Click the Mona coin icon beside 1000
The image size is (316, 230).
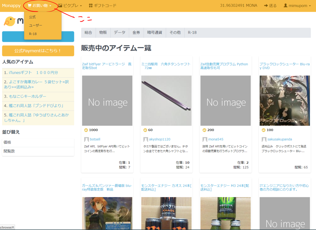click(x=86, y=130)
